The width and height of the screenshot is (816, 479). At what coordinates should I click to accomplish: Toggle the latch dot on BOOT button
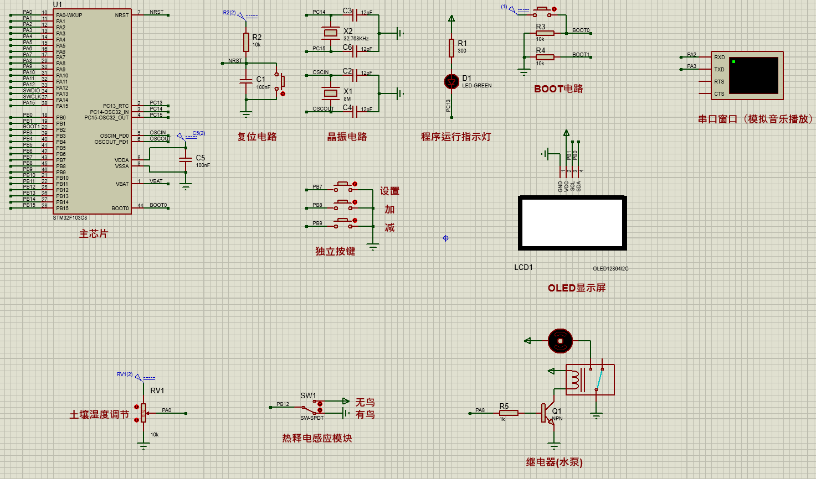point(554,8)
